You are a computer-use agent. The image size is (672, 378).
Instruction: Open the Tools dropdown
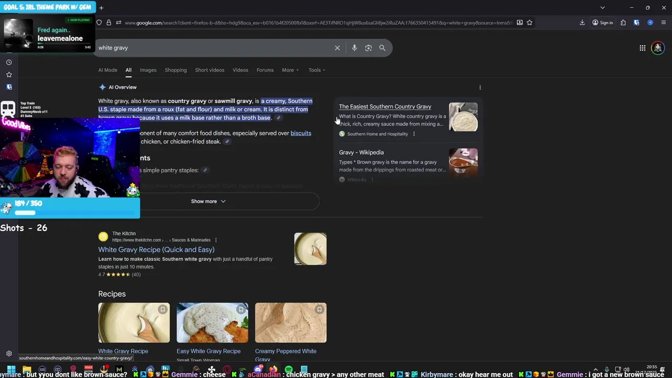click(x=317, y=70)
